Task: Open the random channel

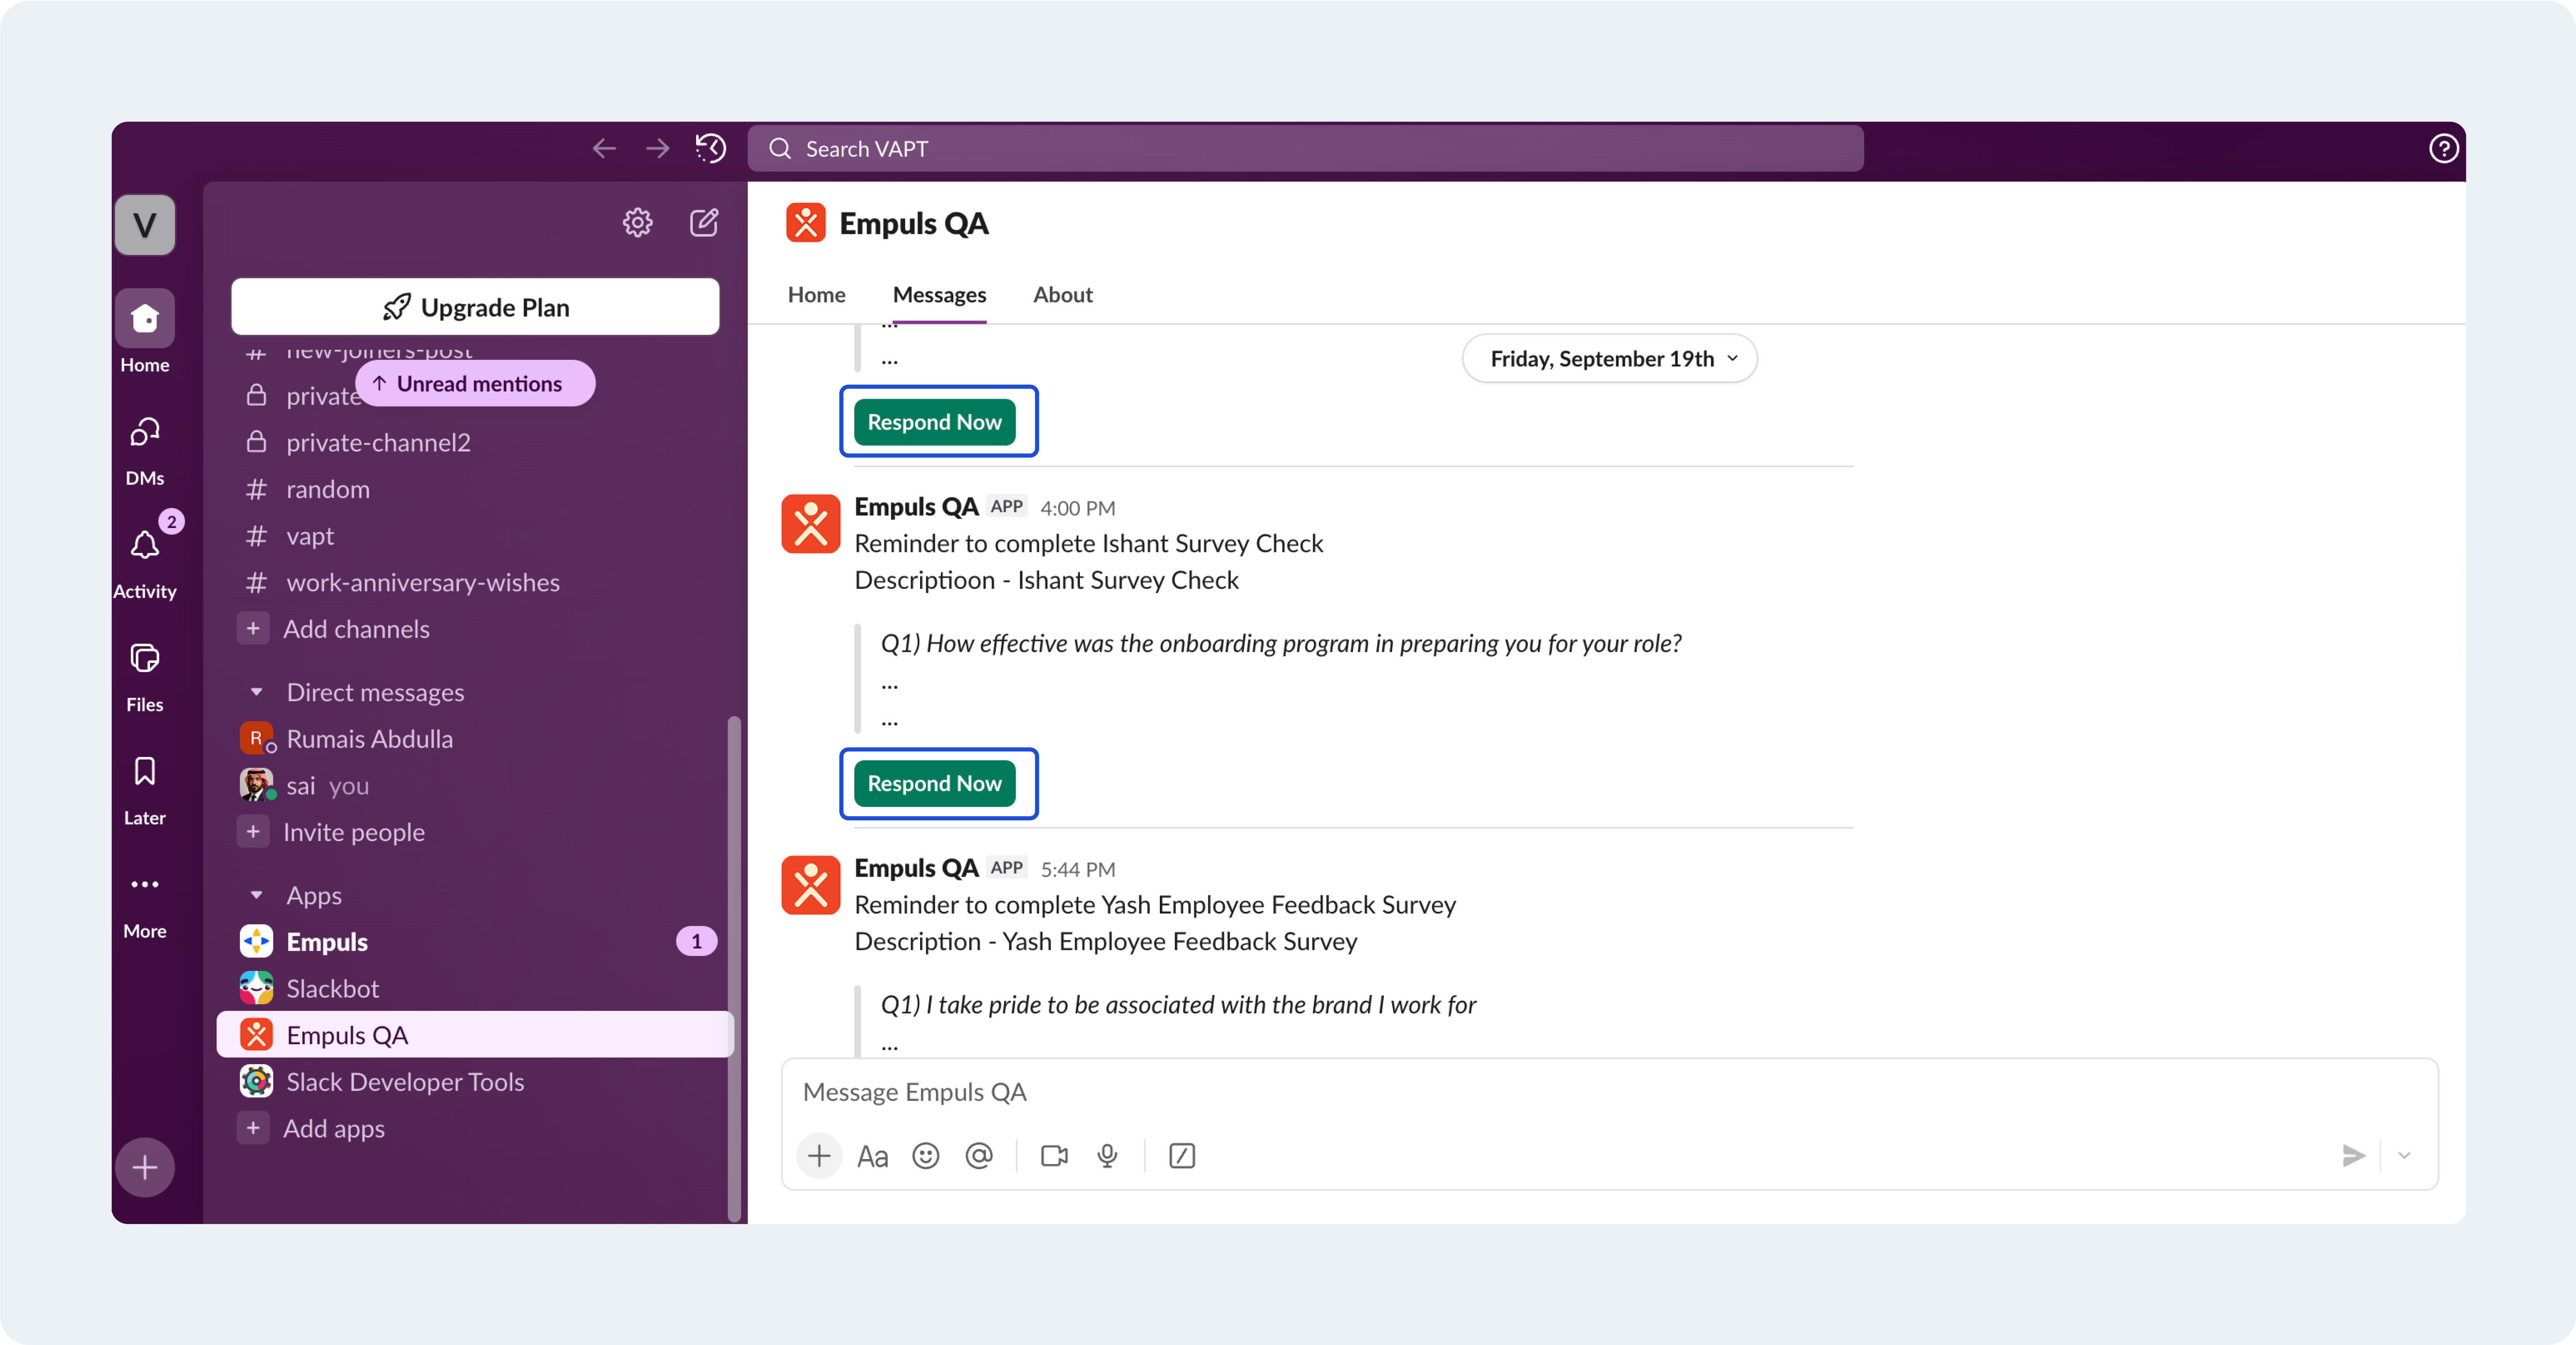Action: (475, 489)
